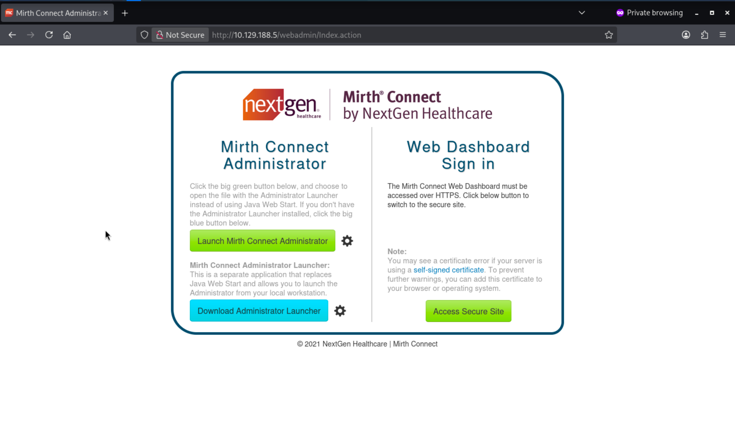Follow the self-signed certificate link

tap(448, 270)
